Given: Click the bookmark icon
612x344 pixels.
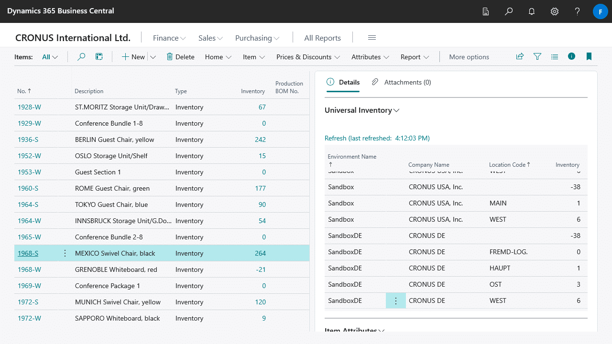Looking at the screenshot, I should pyautogui.click(x=589, y=57).
